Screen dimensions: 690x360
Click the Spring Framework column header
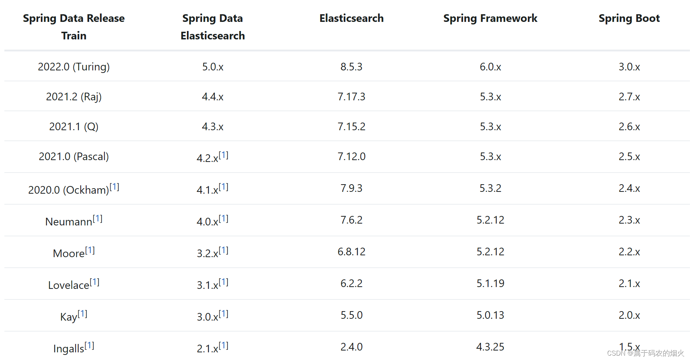click(x=490, y=18)
